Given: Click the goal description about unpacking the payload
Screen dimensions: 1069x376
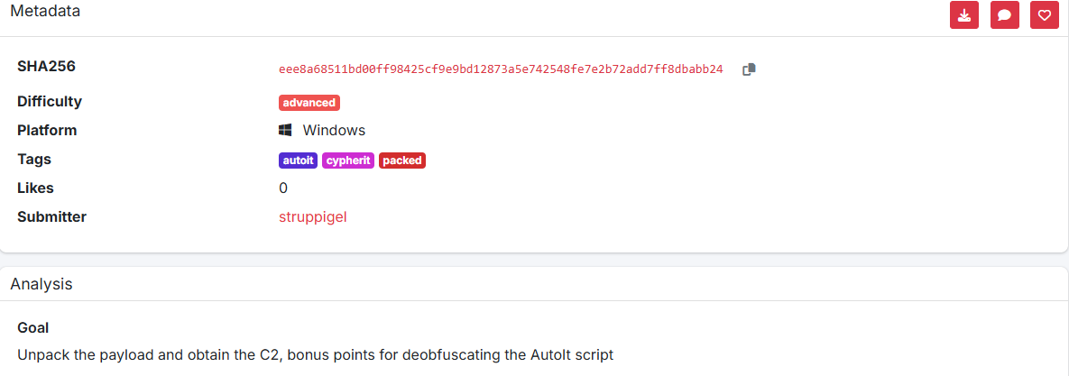Looking at the screenshot, I should coord(315,354).
